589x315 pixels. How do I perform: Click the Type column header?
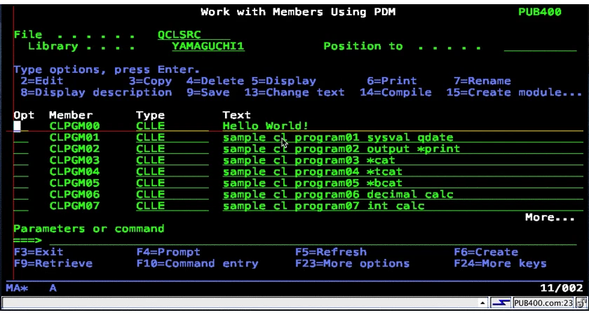tap(150, 115)
